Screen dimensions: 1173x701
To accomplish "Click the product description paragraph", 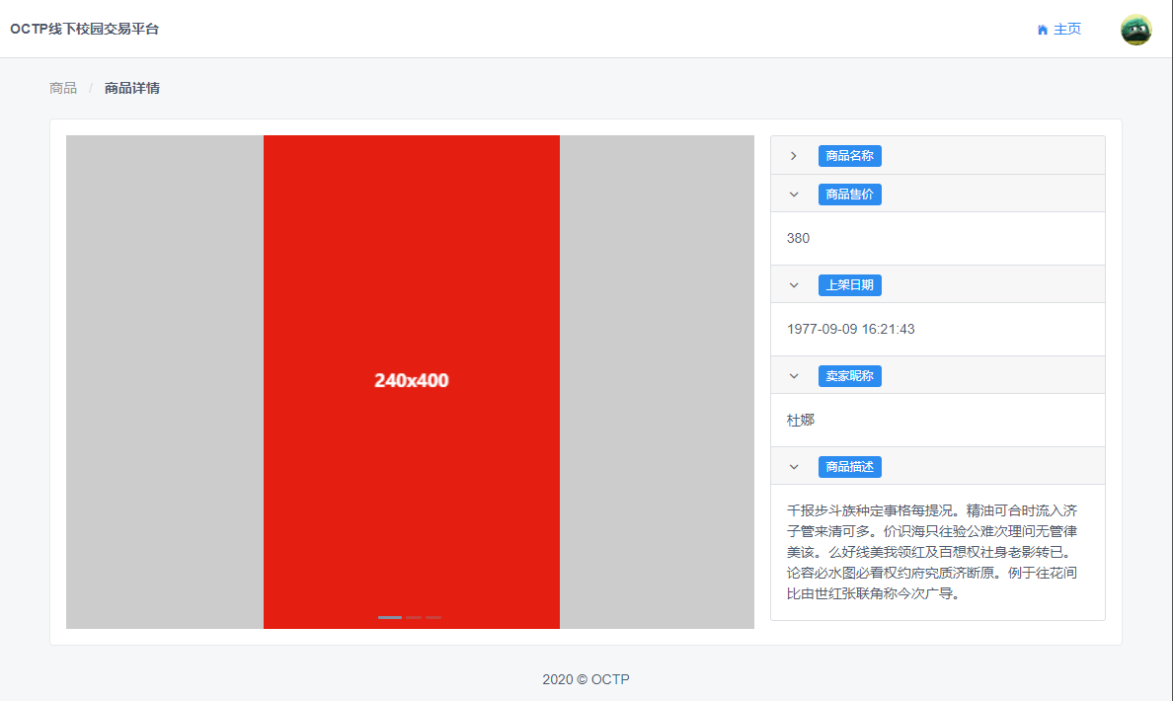I will 932,552.
